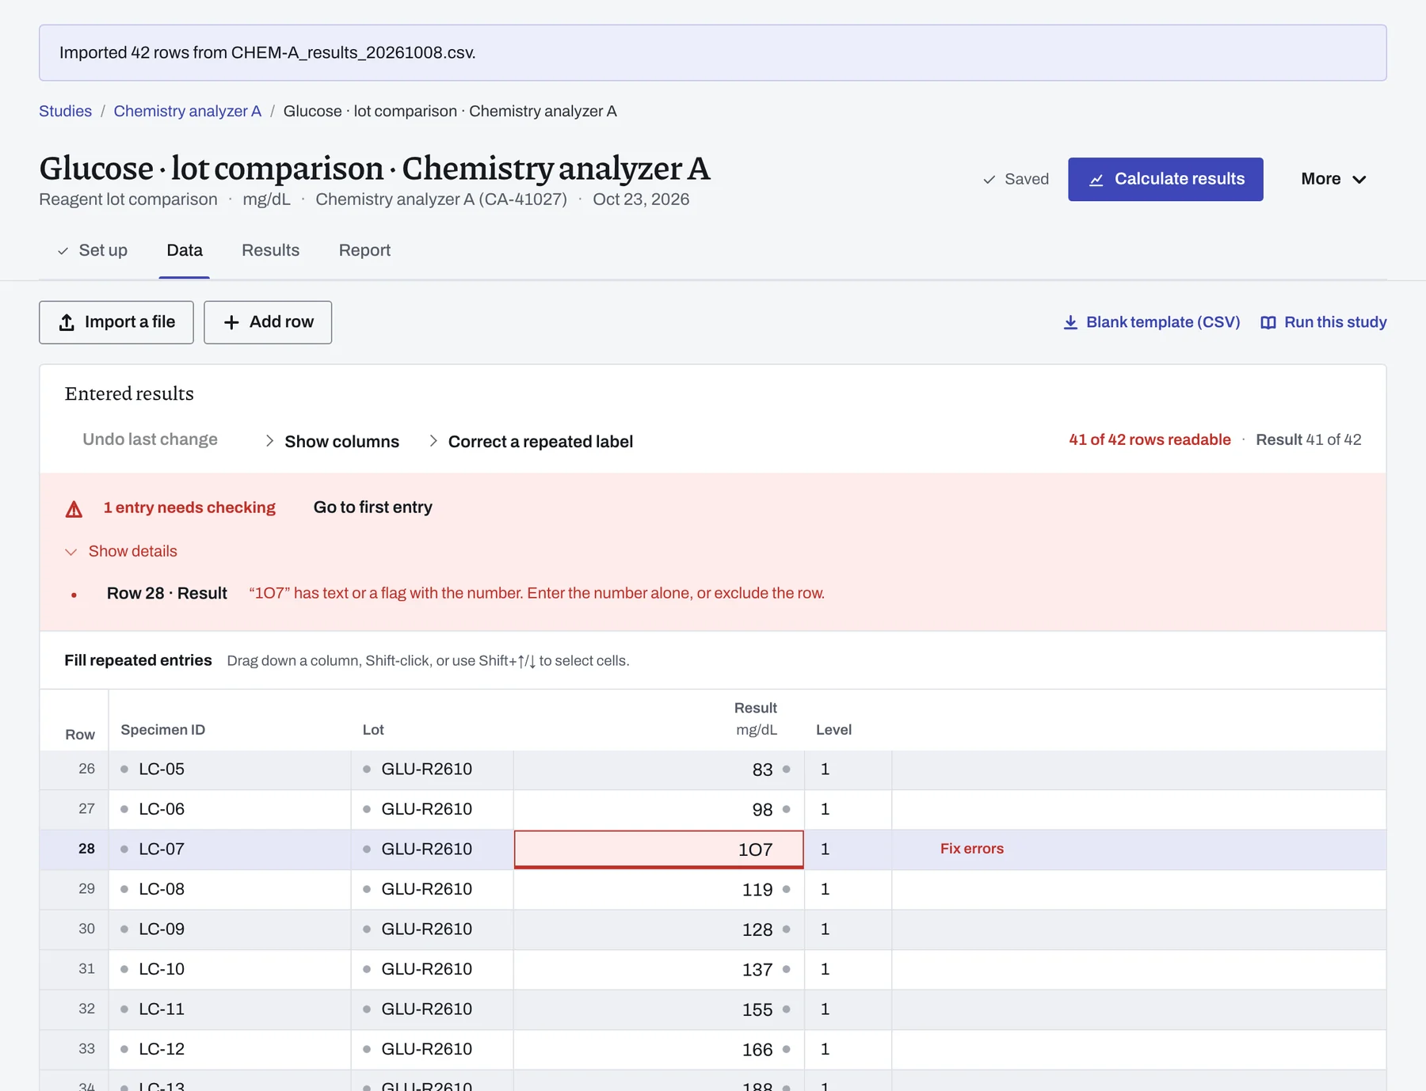
Task: Click the chart icon in Calculate results
Action: [1096, 180]
